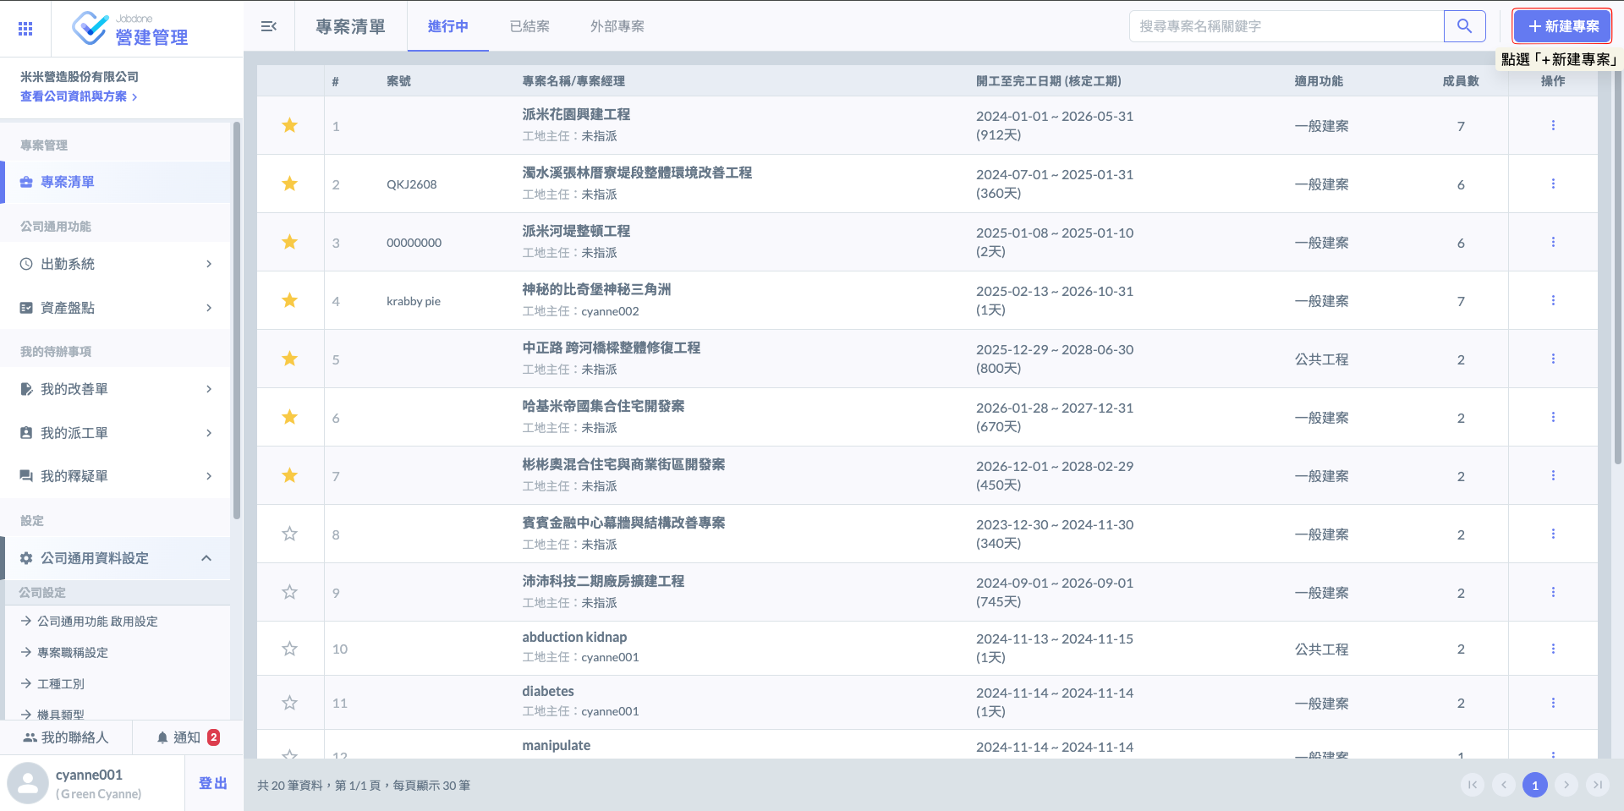Star the diabetes project row

pyautogui.click(x=289, y=703)
